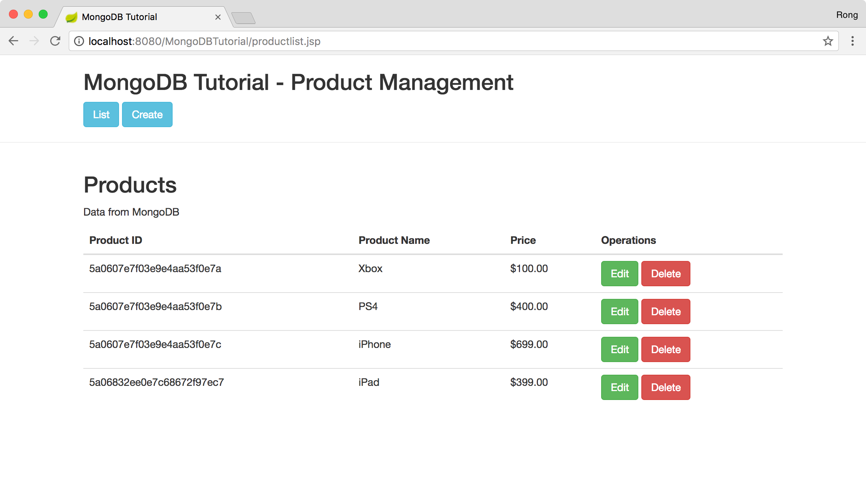
Task: Open Chrome's three-dot menu
Action: point(852,41)
